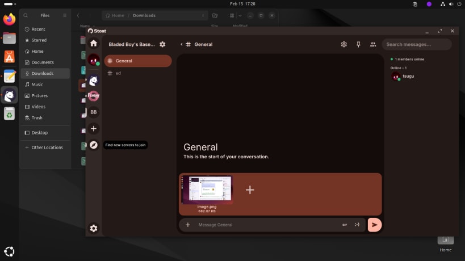Image resolution: width=465 pixels, height=261 pixels.
Task: Open Stoat user settings gear at bottom
Action: click(x=94, y=228)
